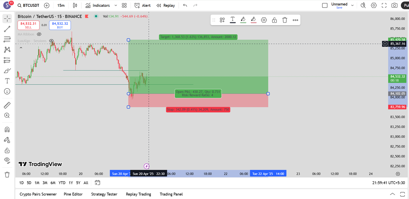The image size is (409, 199).
Task: Open chart settings hexagon in top bar
Action: coord(374,5)
